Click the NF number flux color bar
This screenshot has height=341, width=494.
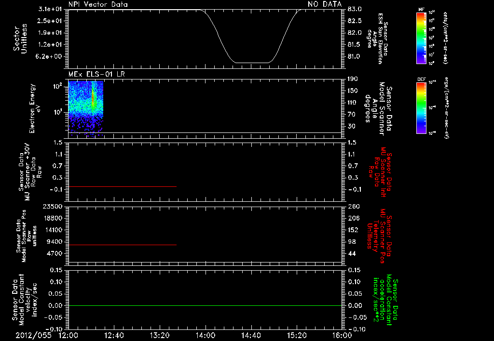[422, 38]
